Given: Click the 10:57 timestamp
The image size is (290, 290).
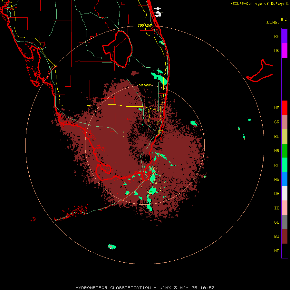Looking at the screenshot, I should point(207,288).
